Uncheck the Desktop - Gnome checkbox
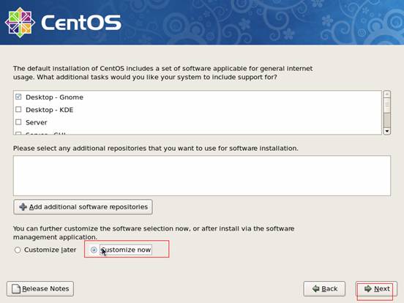Image resolution: width=404 pixels, height=303 pixels. pyautogui.click(x=18, y=97)
